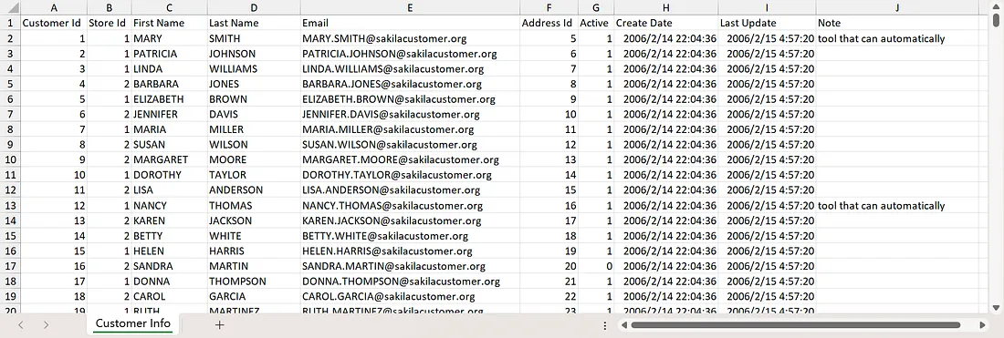This screenshot has height=338, width=1004.
Task: Select the ANDERSON last name cell
Action: tap(254, 189)
